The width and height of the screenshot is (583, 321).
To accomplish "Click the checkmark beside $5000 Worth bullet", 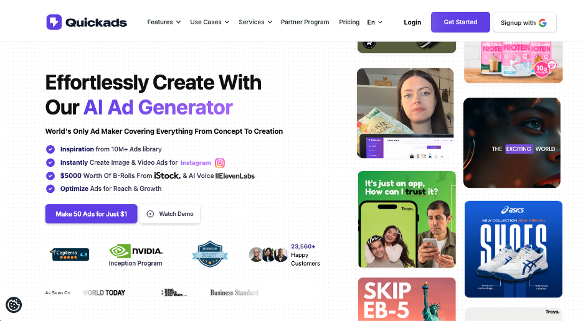I will pos(50,175).
